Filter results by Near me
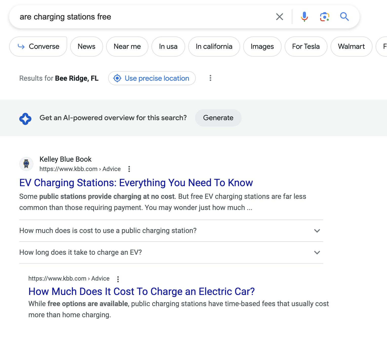387x341 pixels. pyautogui.click(x=127, y=47)
